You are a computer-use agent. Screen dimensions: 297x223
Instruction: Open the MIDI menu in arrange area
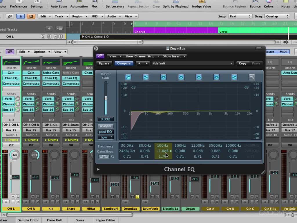[97, 16]
